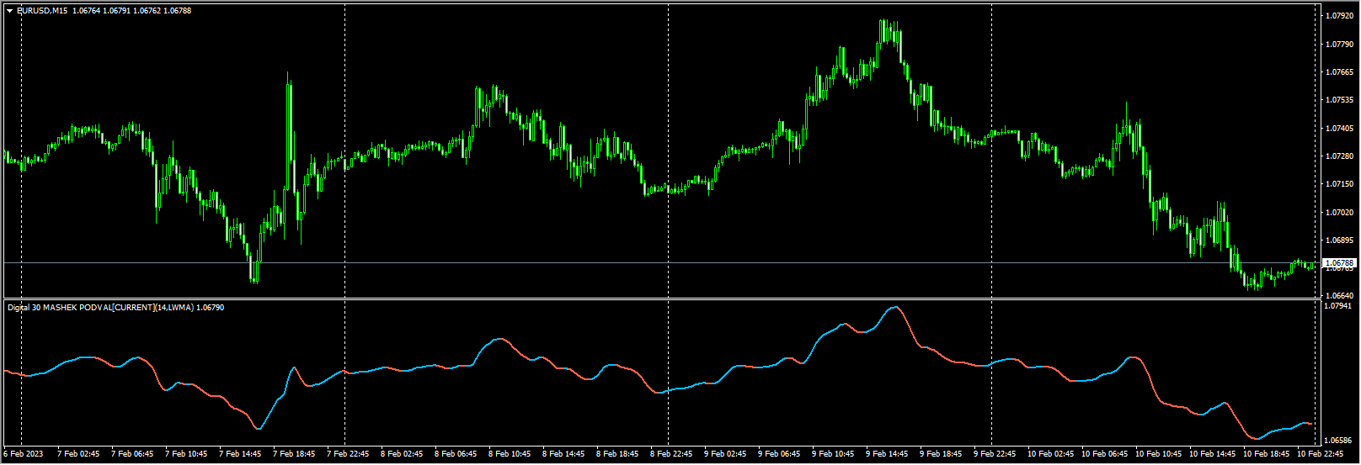Click the 1.07405 level on the price scale
This screenshot has height=465, width=1361.
click(1339, 128)
